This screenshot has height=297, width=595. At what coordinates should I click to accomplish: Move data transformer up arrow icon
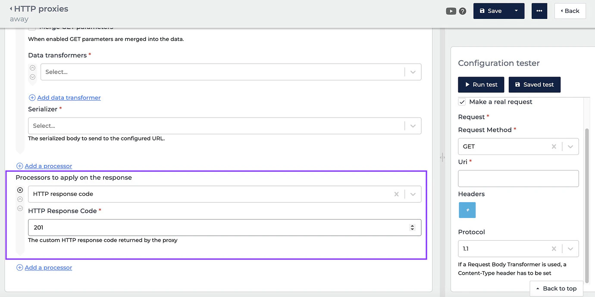(32, 68)
